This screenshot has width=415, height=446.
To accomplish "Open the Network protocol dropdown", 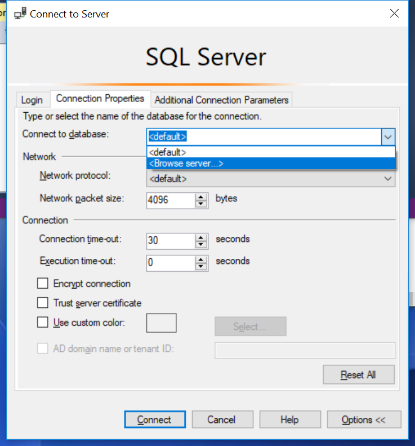I will click(x=271, y=179).
